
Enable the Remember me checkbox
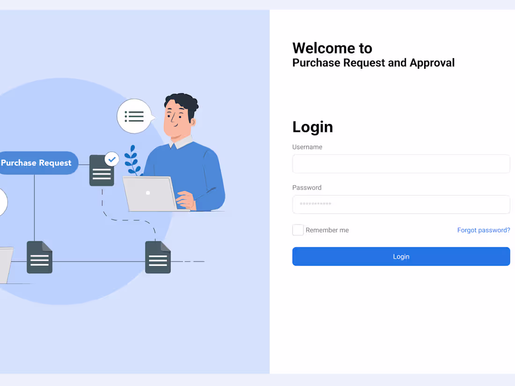pos(298,230)
